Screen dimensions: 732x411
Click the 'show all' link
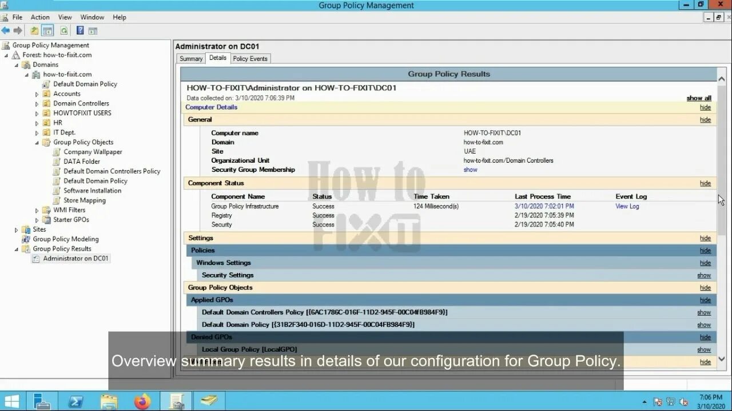pos(699,98)
